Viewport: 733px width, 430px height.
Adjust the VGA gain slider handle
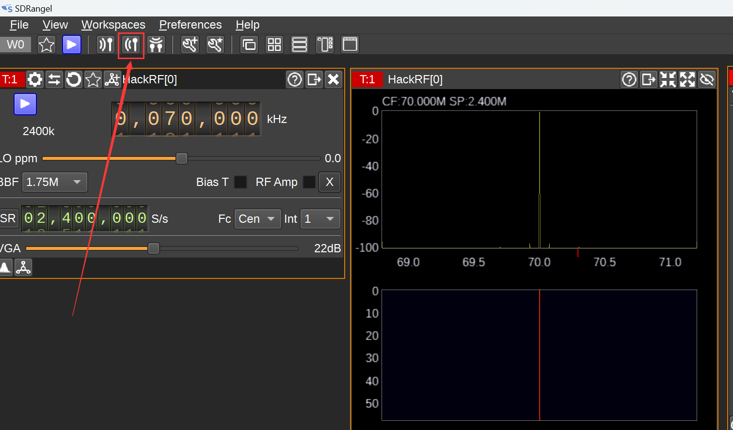[x=154, y=248]
